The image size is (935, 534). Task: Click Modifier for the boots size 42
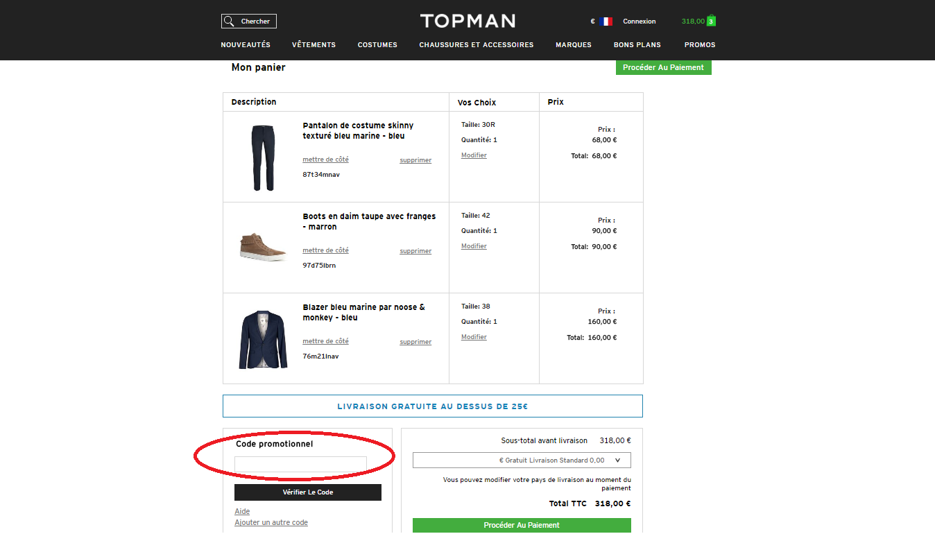coord(474,246)
